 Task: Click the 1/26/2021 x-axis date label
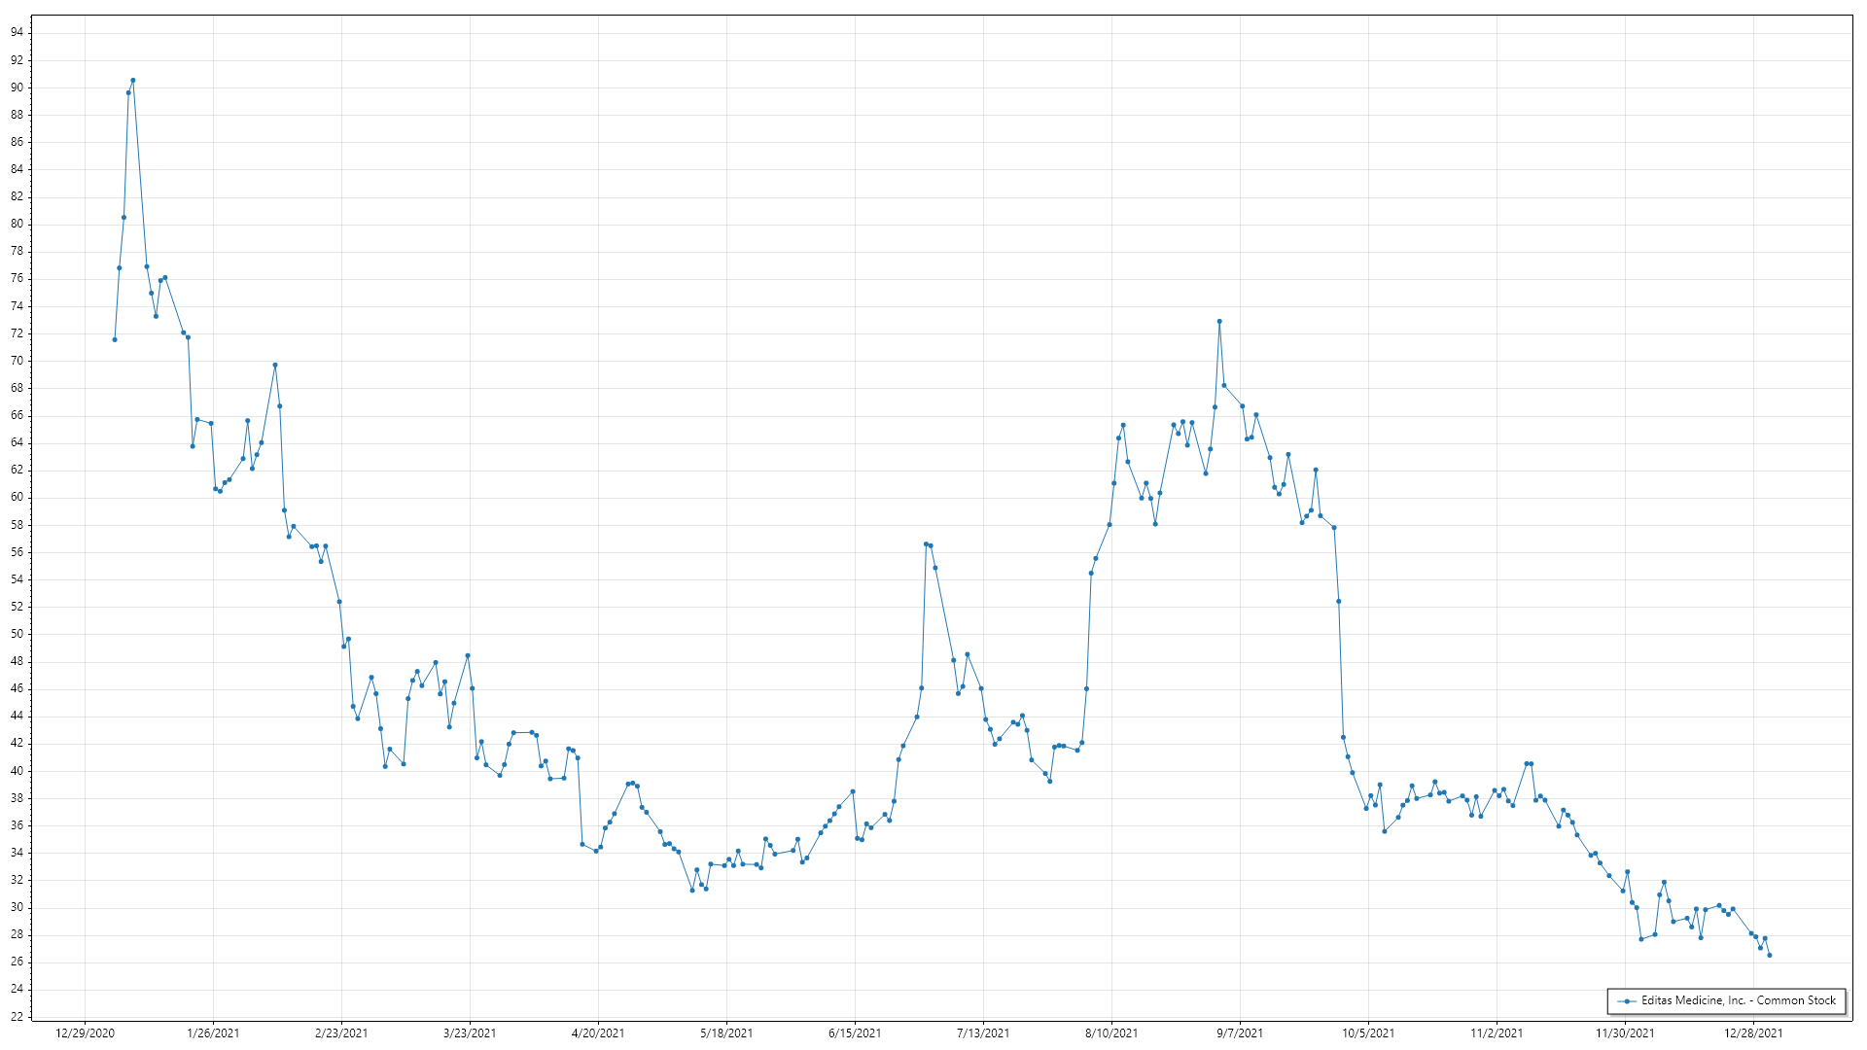(213, 1033)
